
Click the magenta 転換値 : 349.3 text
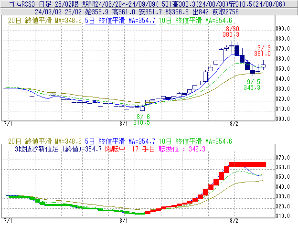coord(182,149)
